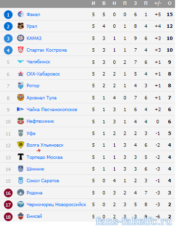Image resolution: width=177 pixels, height=230 pixels.
Task: Click the +/- goal difference column header
Action: click(x=158, y=3)
